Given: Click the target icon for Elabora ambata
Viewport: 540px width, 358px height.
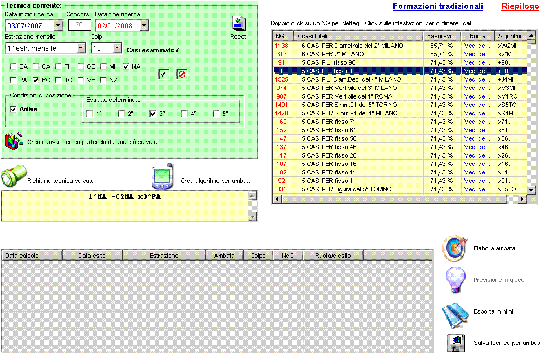Looking at the screenshot, I should 455,248.
